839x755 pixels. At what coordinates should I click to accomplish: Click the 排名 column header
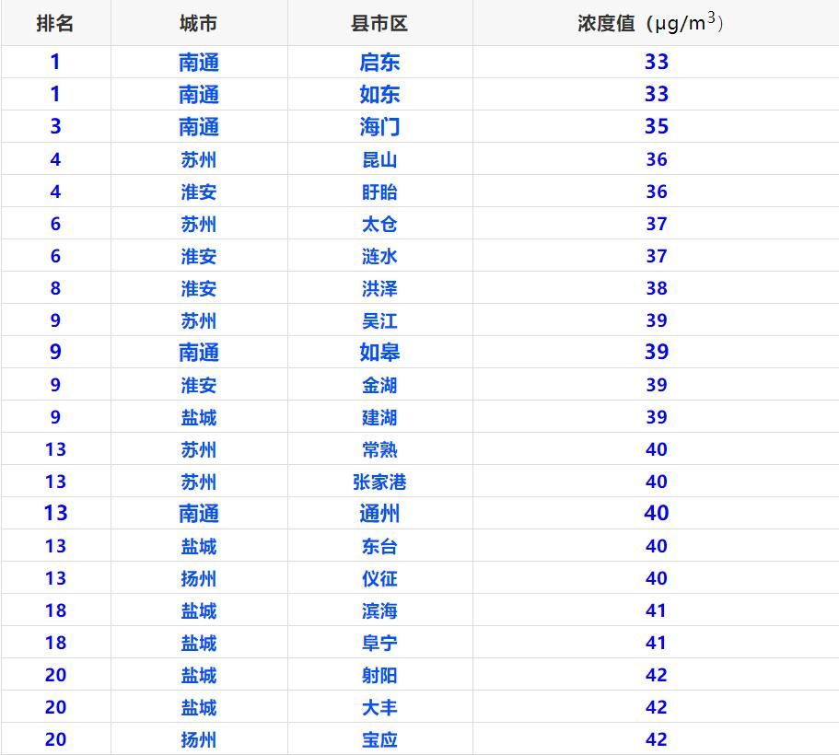55,24
